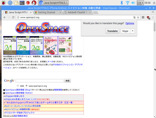This screenshot has width=156, height=118.
Task: Click the vertical scrollbar thumb
Action: (x=154, y=27)
